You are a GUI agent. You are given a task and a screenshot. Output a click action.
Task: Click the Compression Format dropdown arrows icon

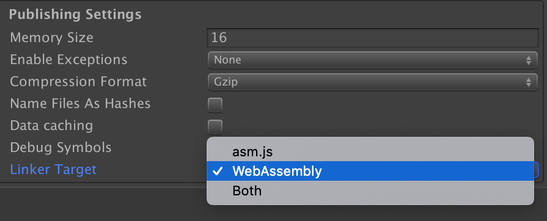coord(529,82)
